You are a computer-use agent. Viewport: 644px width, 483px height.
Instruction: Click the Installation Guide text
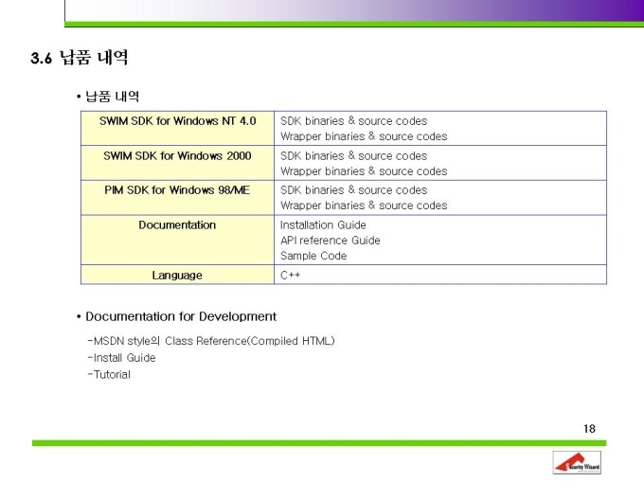point(323,225)
